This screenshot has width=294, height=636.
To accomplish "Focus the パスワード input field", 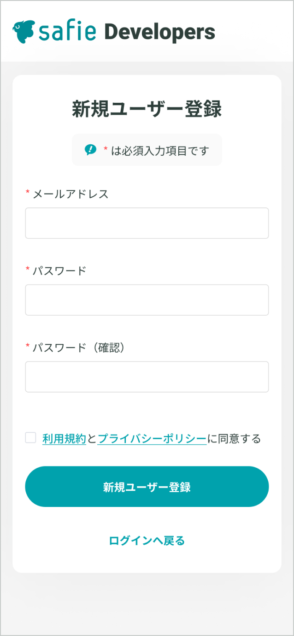I will (x=147, y=300).
